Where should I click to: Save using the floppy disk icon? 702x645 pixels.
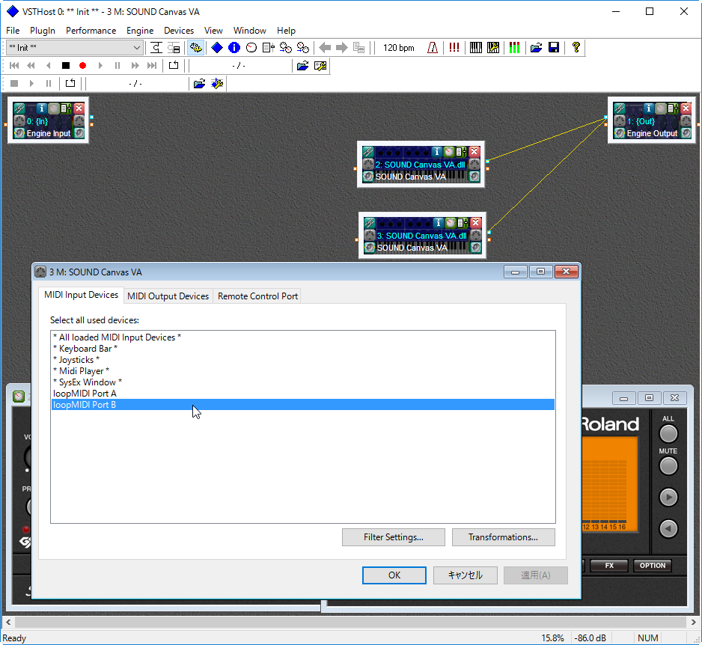[x=554, y=47]
